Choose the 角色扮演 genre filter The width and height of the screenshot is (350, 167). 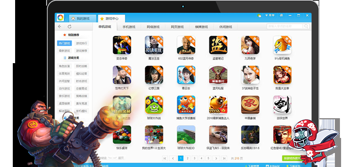click(x=64, y=66)
